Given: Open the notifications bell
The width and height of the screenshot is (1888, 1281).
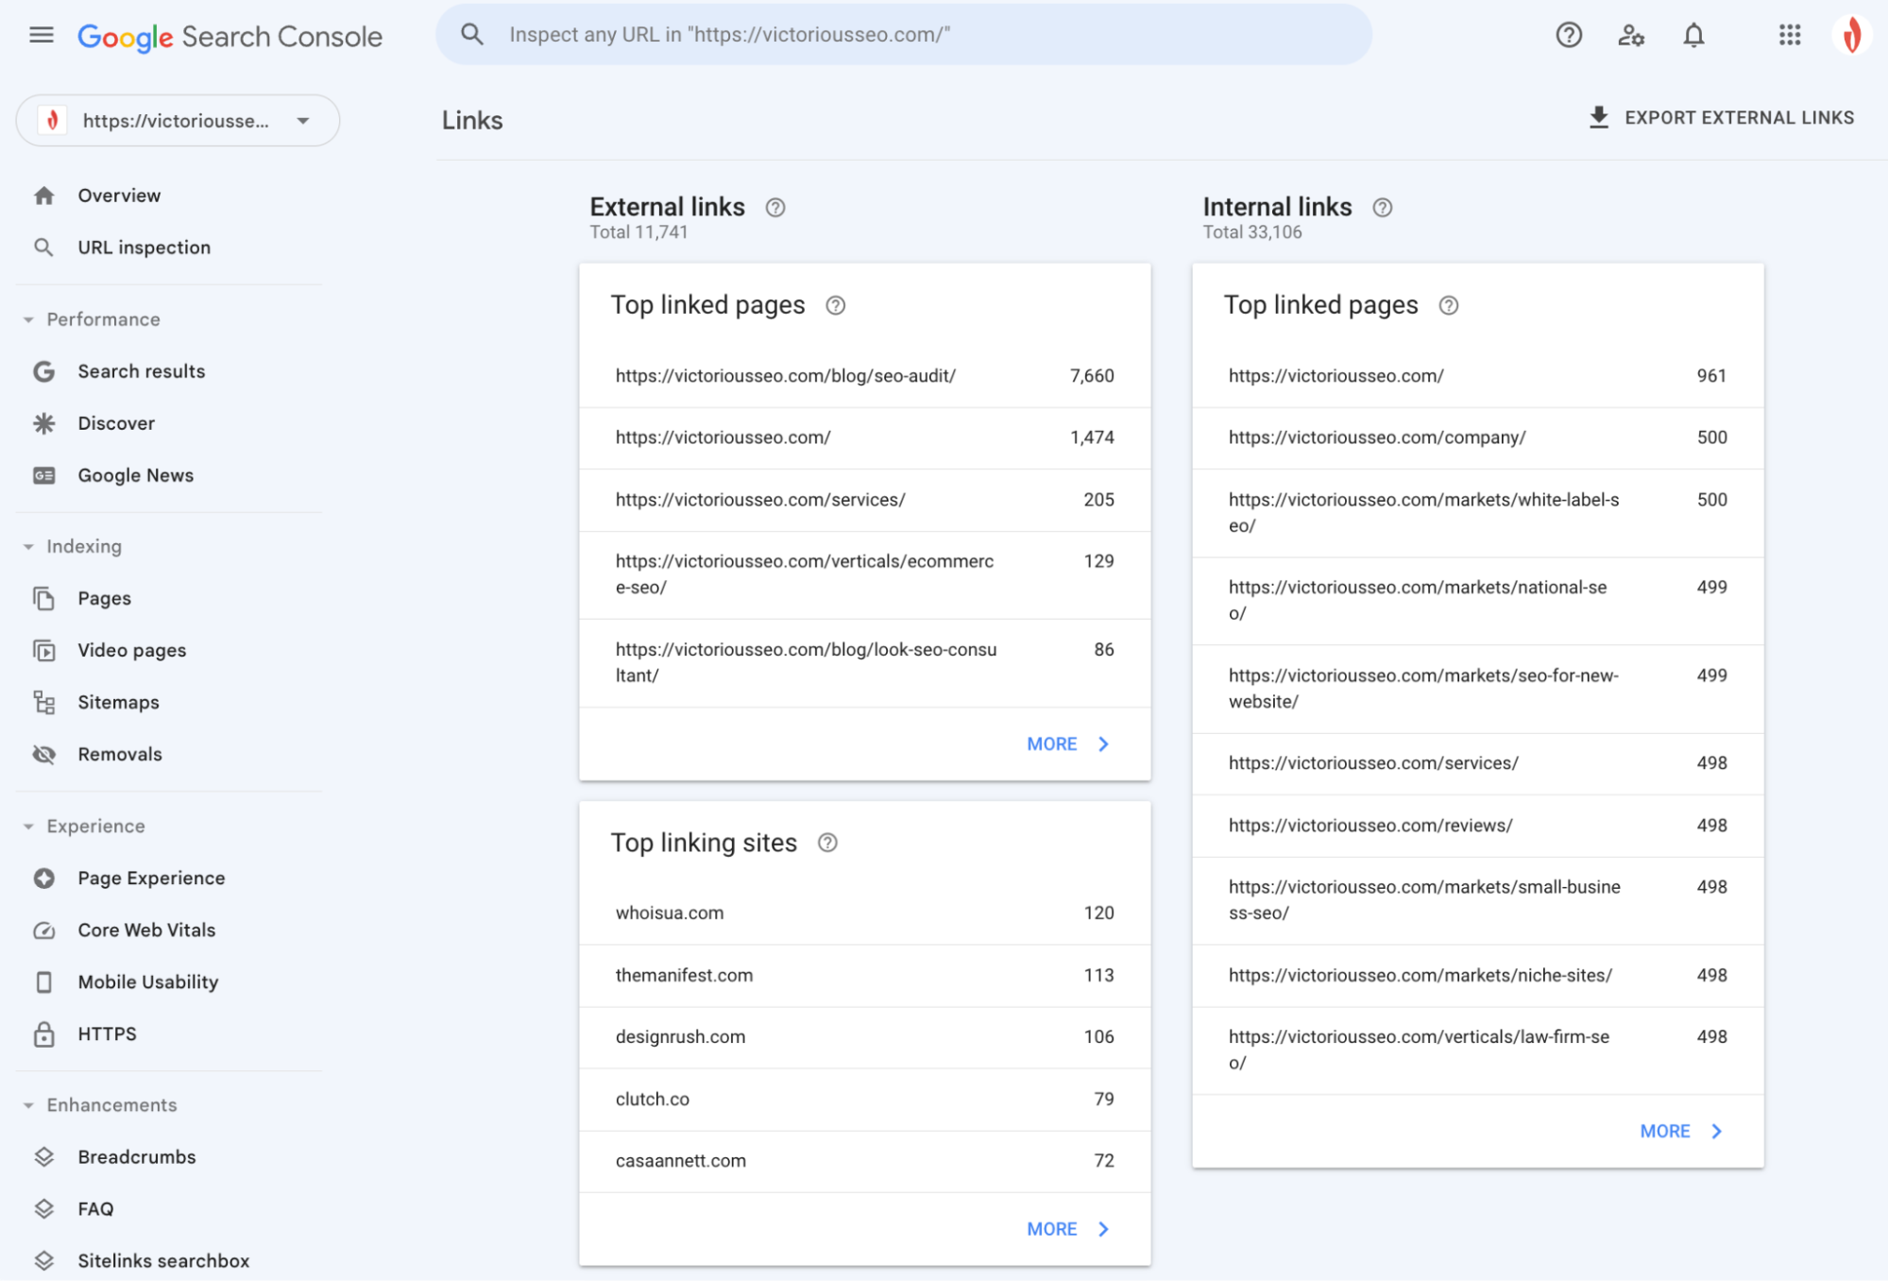Looking at the screenshot, I should coord(1693,35).
